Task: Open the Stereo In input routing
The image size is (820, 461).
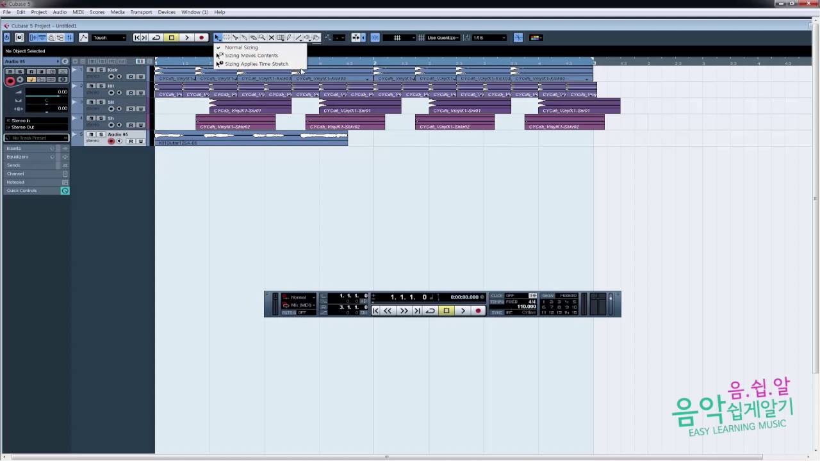Action: click(x=36, y=120)
